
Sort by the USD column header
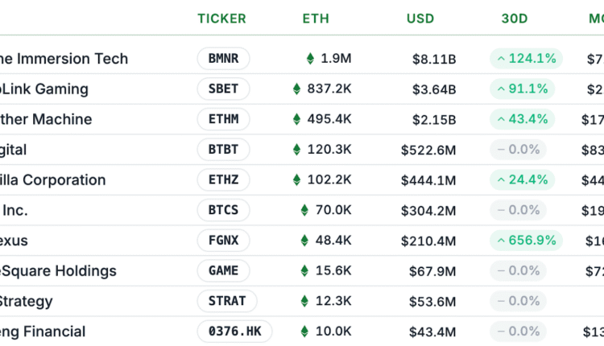tap(420, 19)
